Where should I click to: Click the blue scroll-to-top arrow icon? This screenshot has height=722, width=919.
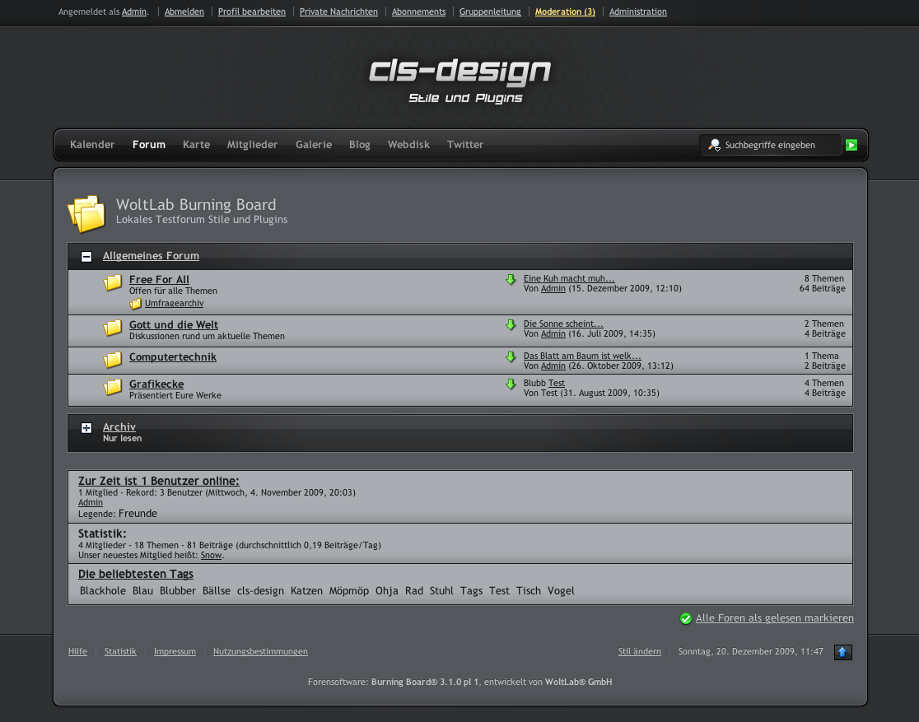[x=842, y=652]
